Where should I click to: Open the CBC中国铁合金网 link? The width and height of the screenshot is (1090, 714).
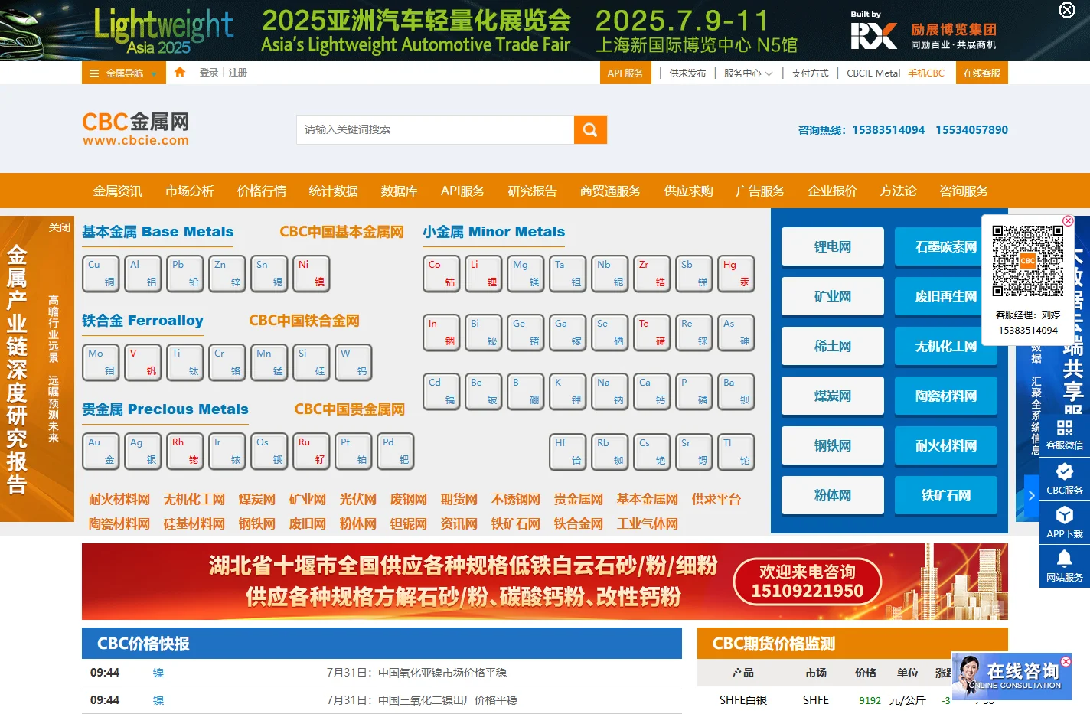tap(304, 321)
